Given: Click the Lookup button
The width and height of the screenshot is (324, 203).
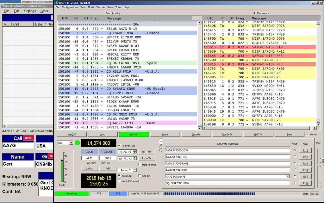Looking at the screenshot, I should coord(89,168).
